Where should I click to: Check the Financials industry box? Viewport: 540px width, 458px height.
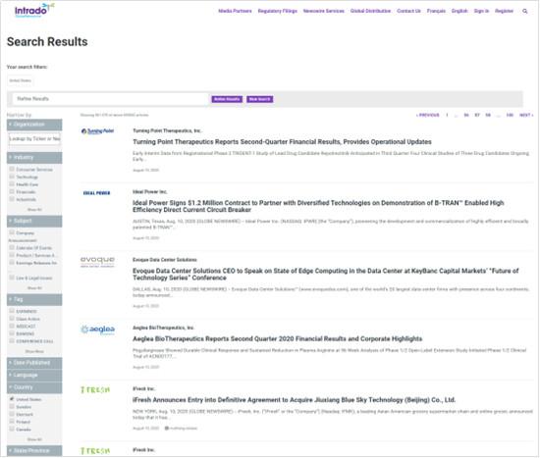coord(12,191)
